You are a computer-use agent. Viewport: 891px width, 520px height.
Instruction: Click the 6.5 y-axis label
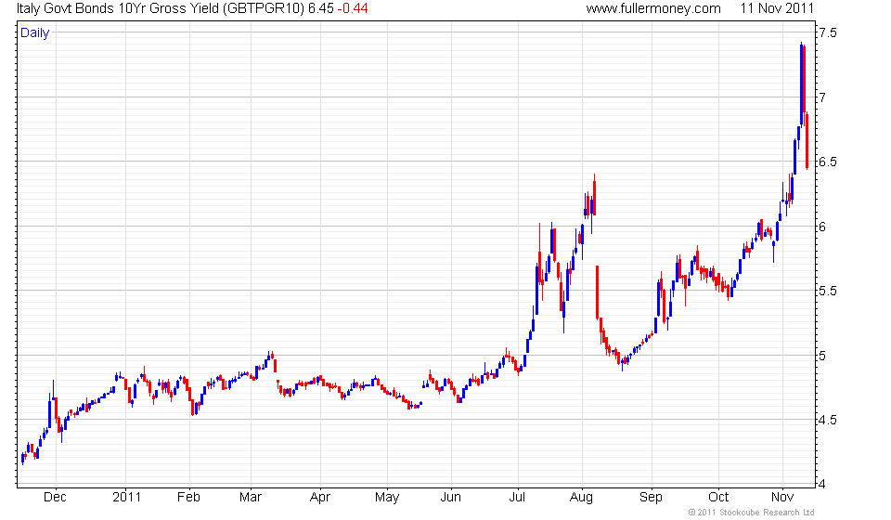point(828,162)
